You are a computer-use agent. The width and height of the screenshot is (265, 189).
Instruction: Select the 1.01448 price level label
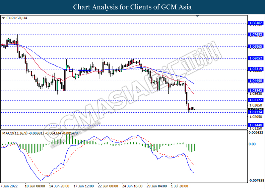[256, 125]
